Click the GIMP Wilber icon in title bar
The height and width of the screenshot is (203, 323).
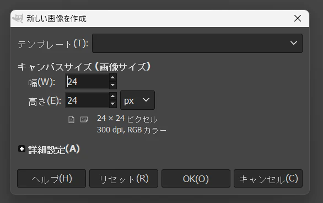coord(18,18)
